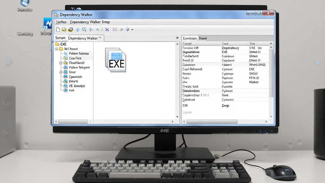The height and width of the screenshot is (183, 325).
Task: Close the left pane with the X
Action: click(177, 38)
